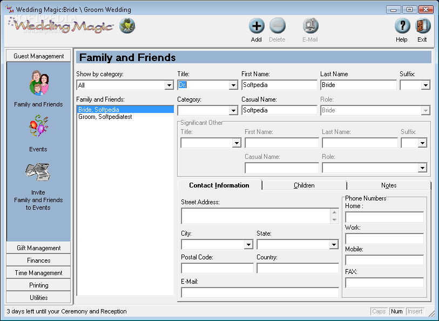Viewport: 439px width, 321px height.
Task: Open the Significant Other Title dropdown
Action: pos(237,143)
